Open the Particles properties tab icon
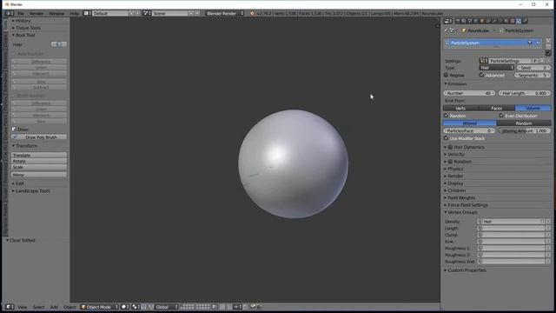 click(x=518, y=21)
